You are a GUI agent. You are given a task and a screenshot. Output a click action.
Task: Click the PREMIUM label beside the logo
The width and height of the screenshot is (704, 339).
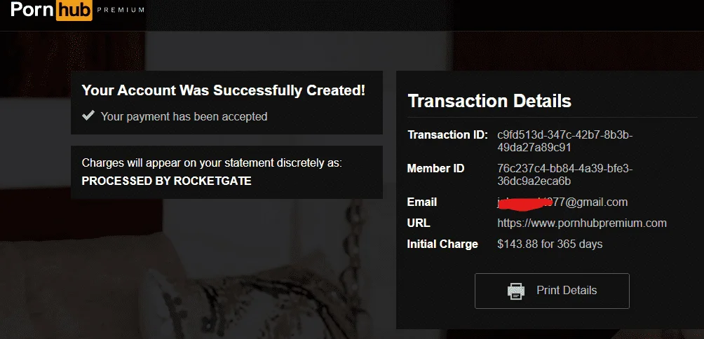(x=121, y=10)
